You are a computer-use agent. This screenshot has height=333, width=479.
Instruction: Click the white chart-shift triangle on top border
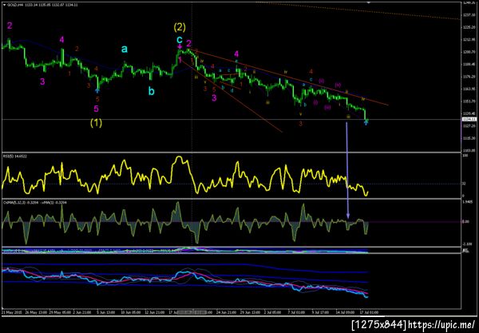click(x=369, y=2)
